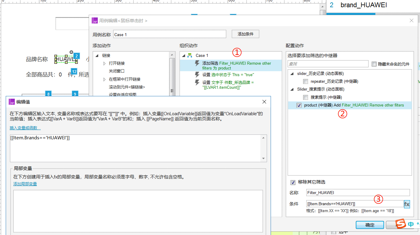Click the 查找 search field
Viewport: 420px width, 235px height.
(328, 64)
